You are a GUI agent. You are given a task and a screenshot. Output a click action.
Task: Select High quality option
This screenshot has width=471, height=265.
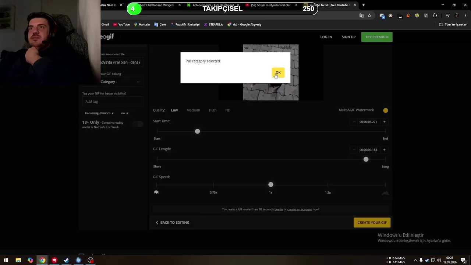pos(213,110)
